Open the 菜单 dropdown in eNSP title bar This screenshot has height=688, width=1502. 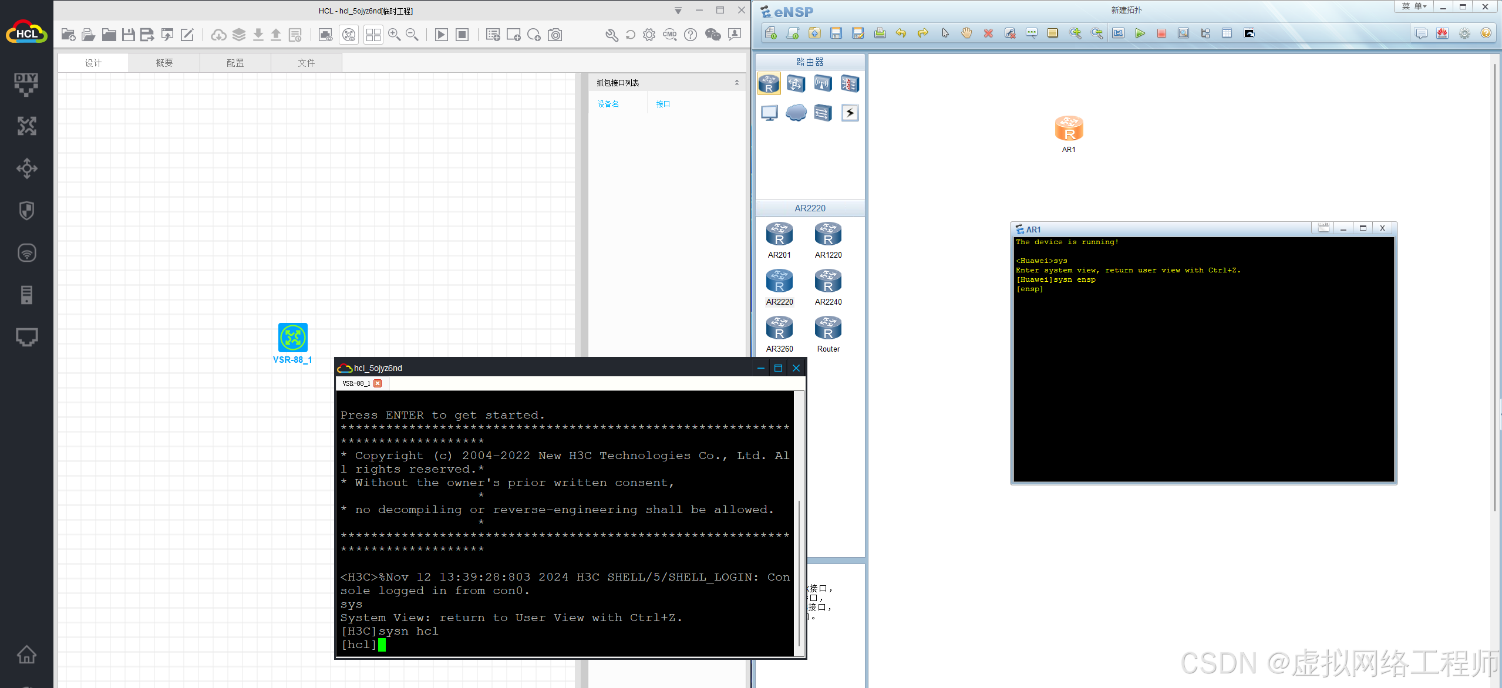tap(1414, 6)
